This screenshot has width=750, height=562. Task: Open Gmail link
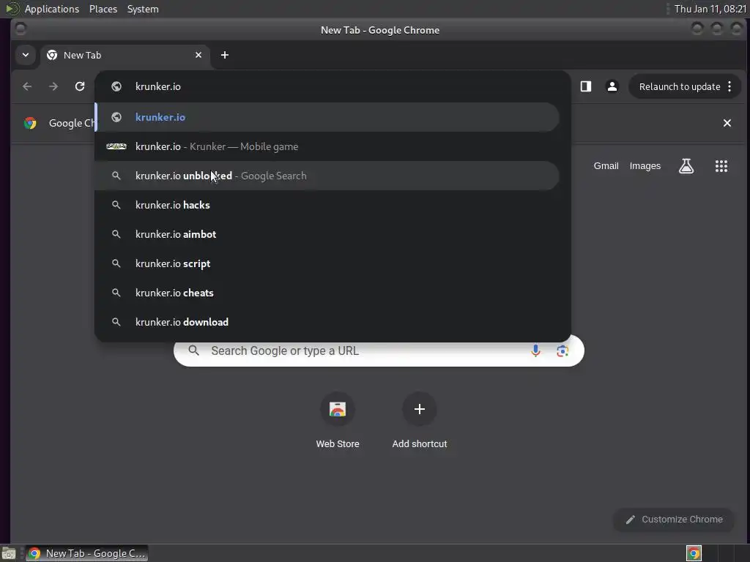pyautogui.click(x=606, y=166)
